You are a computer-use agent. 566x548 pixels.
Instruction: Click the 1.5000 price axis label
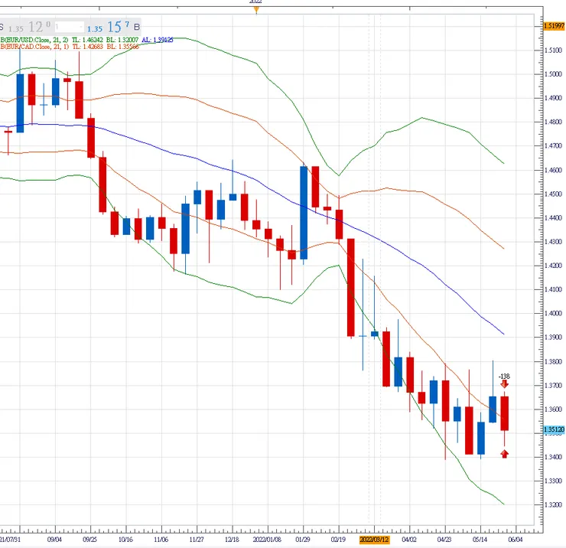pos(553,74)
